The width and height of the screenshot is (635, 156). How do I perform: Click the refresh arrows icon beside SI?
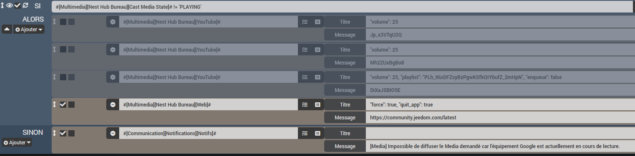25,5
